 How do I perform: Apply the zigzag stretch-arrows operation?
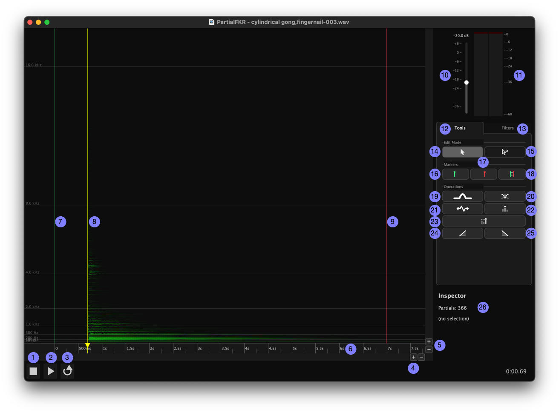(x=462, y=209)
